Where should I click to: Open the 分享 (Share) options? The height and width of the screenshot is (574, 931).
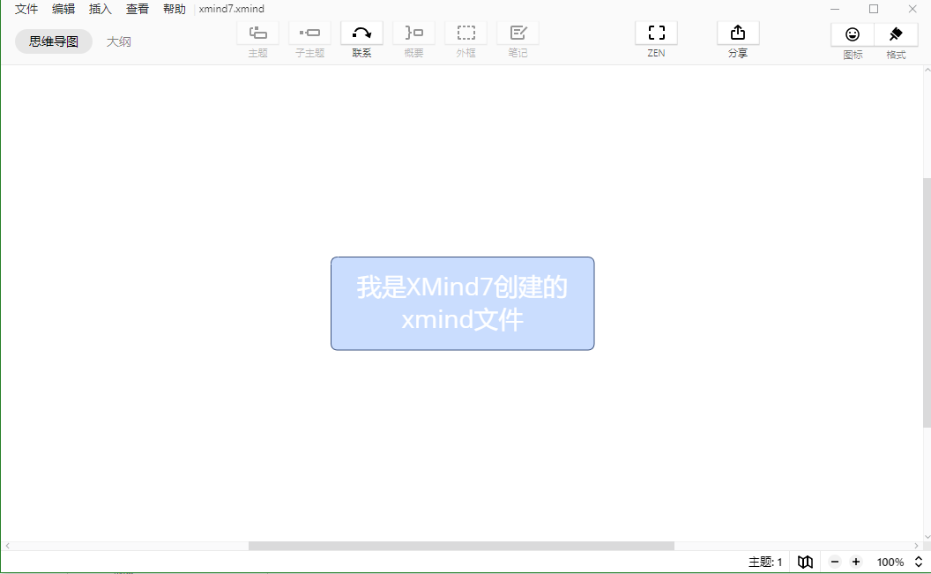click(x=738, y=39)
